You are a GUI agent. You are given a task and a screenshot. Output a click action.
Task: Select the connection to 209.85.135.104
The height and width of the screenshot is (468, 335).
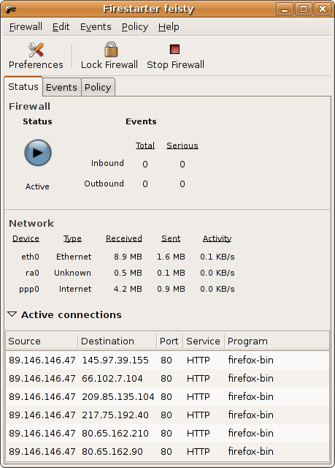(x=167, y=396)
